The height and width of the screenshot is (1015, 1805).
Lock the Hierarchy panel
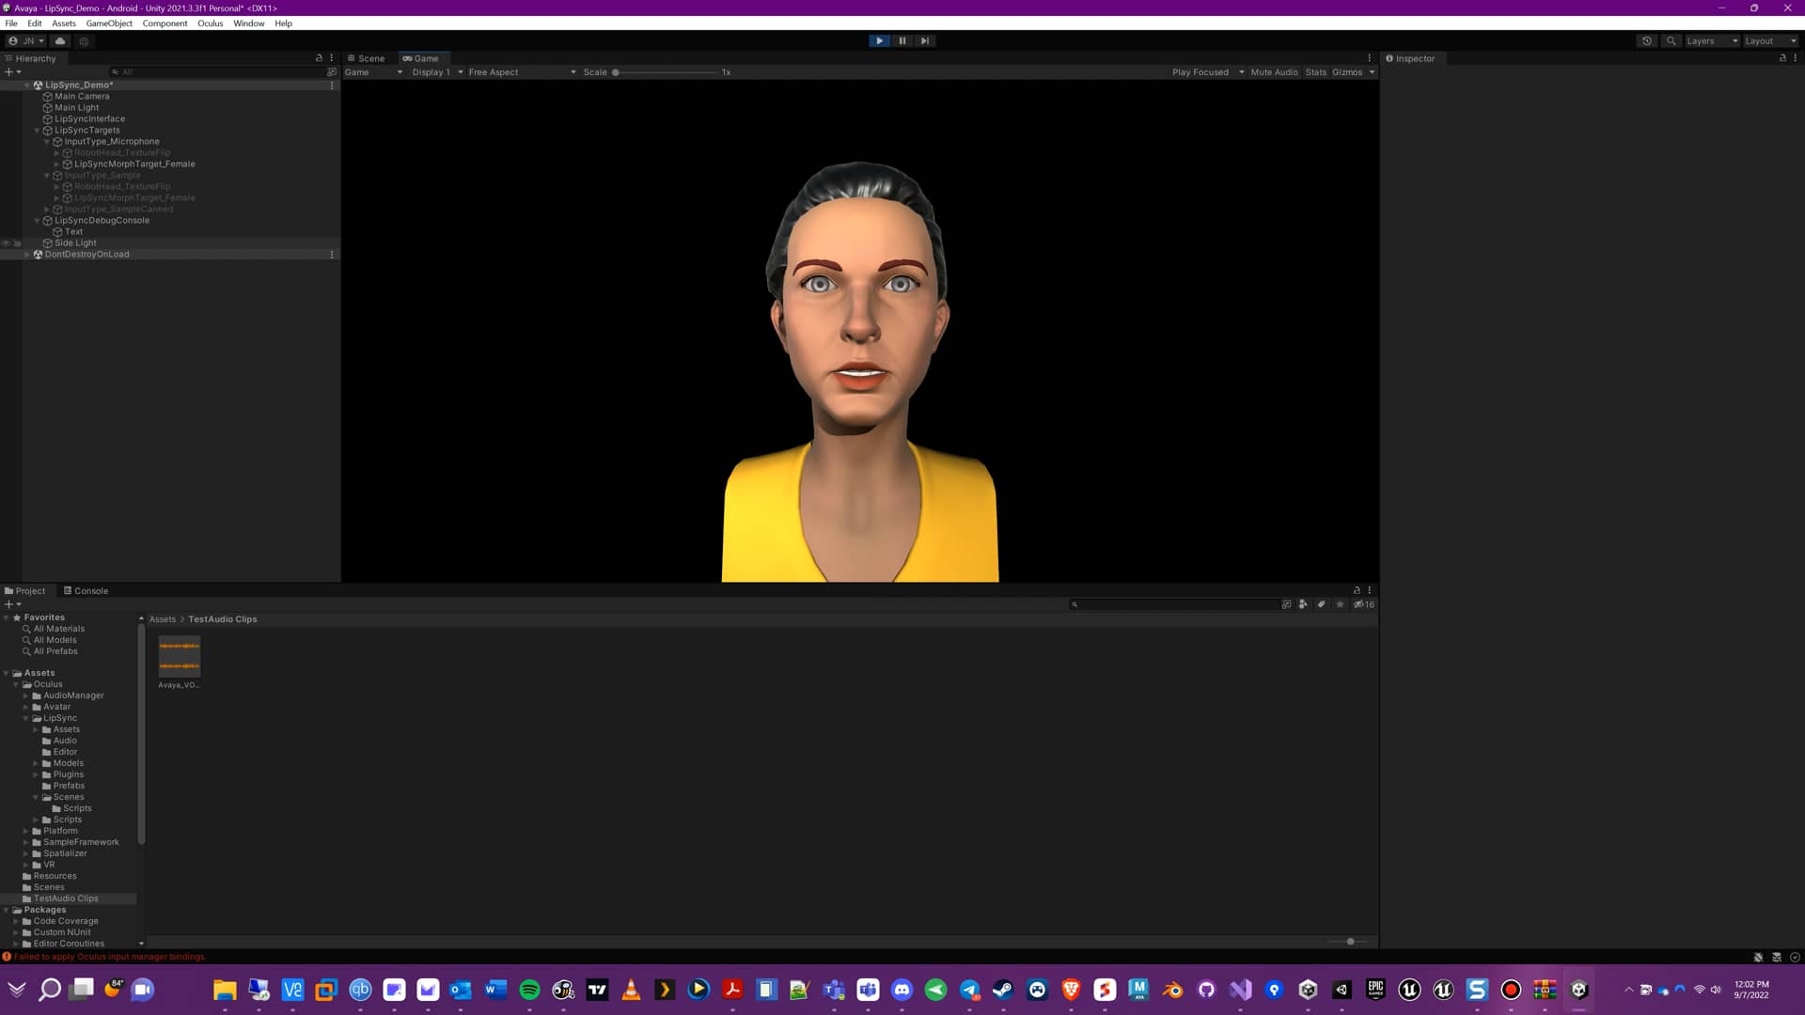[319, 58]
